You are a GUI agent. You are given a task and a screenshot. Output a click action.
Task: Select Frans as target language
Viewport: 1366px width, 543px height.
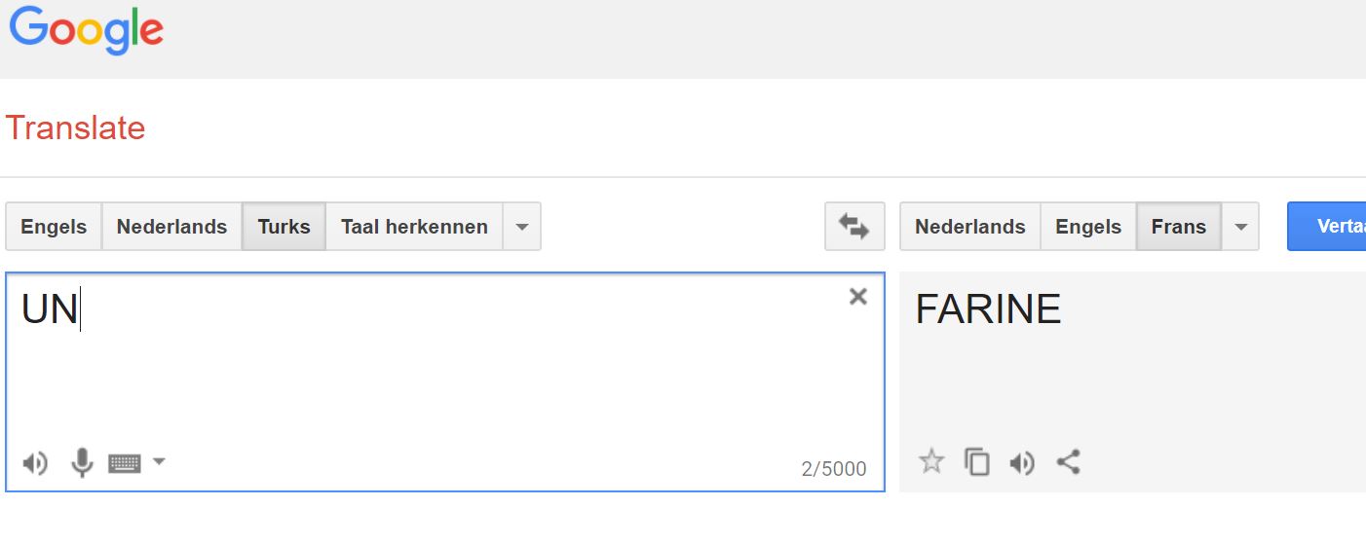(x=1178, y=227)
